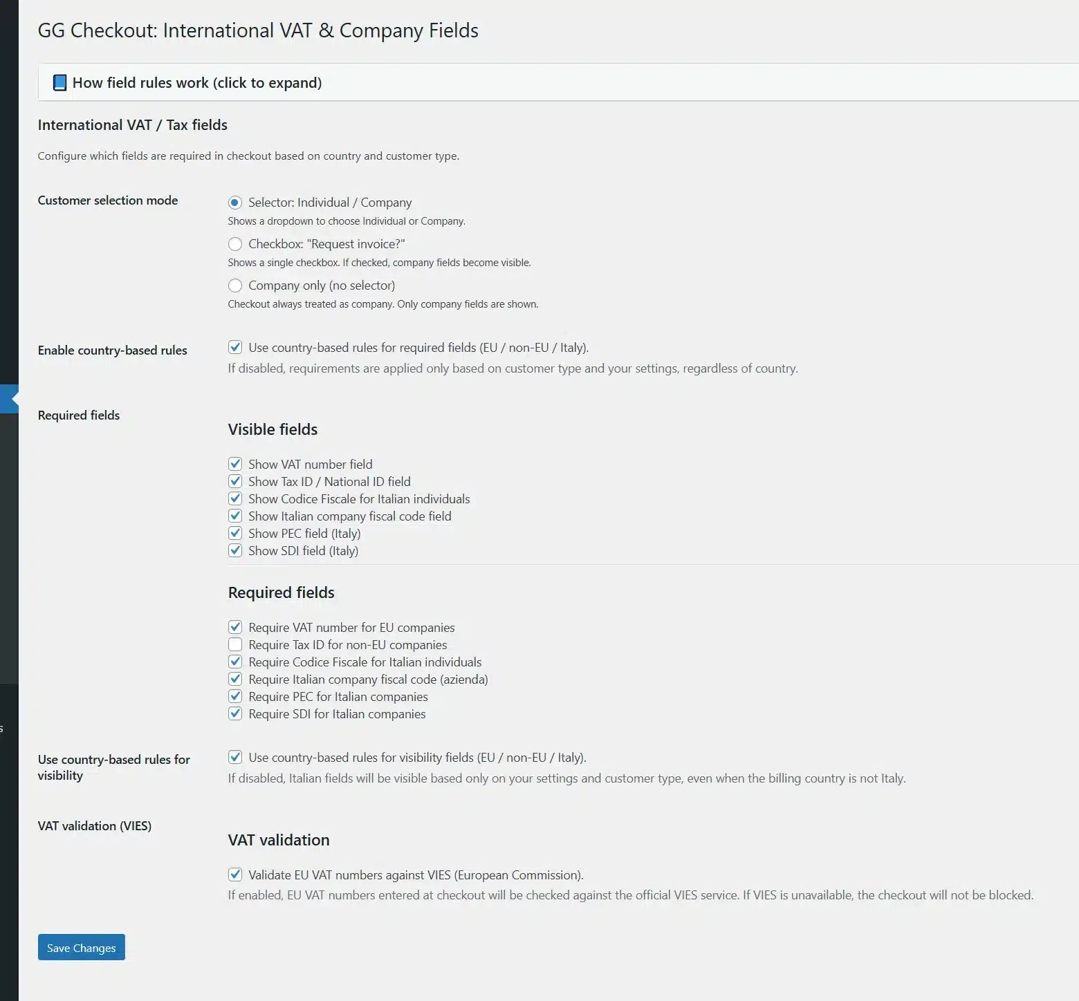Uncheck "Show VAT number field"
This screenshot has width=1079, height=1001.
pos(235,464)
